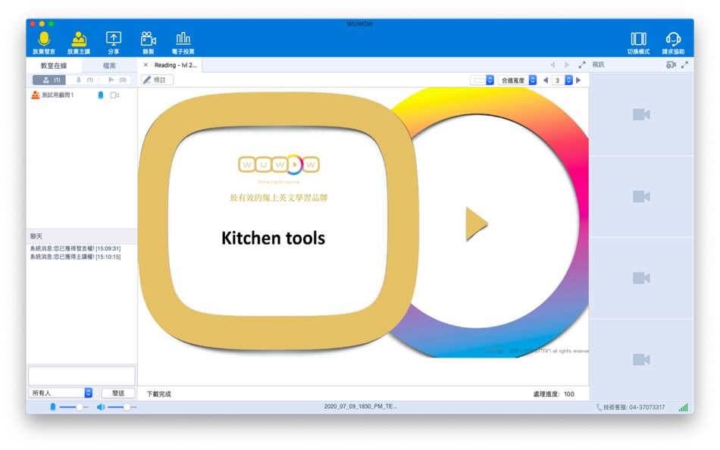Close the Reading - lvl 2 tab

click(146, 65)
